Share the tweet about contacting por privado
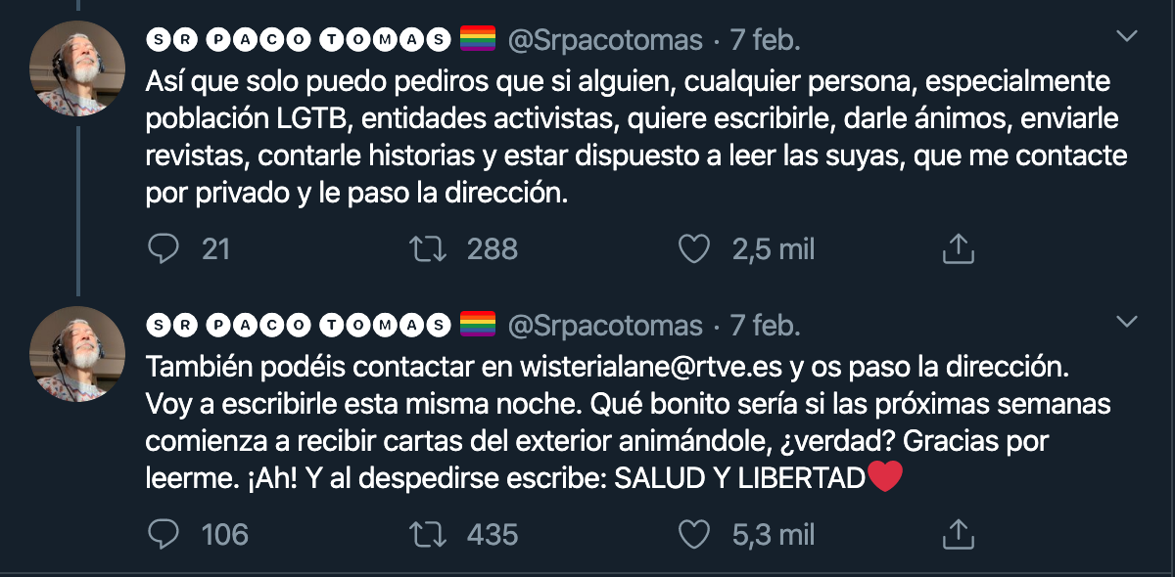This screenshot has width=1175, height=577. point(958,249)
